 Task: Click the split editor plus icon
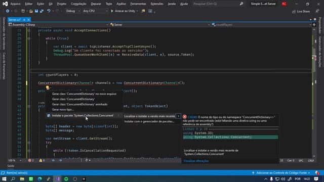click(314, 25)
